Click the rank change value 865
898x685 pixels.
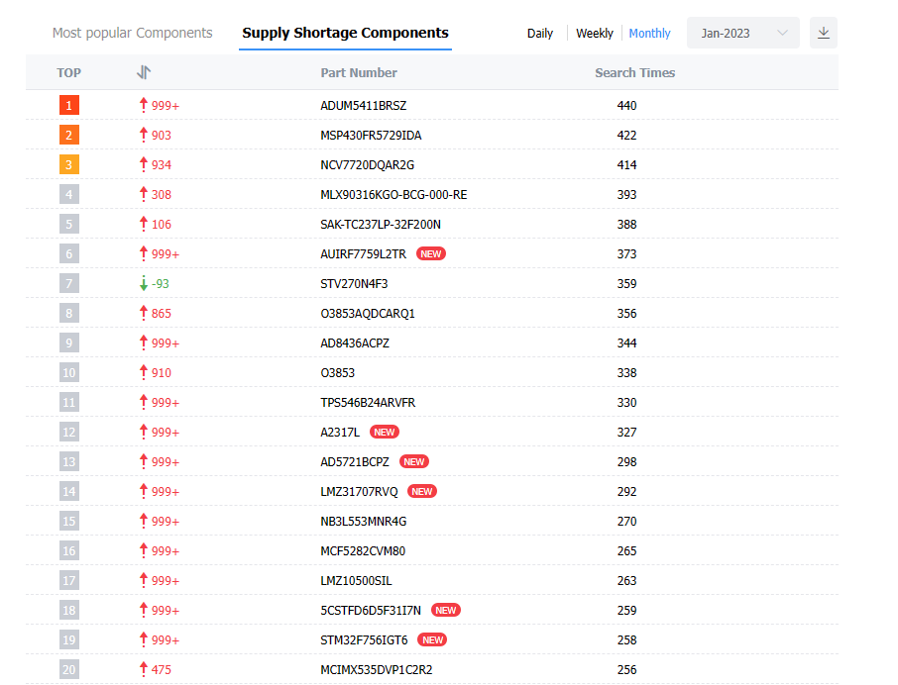[x=162, y=314]
